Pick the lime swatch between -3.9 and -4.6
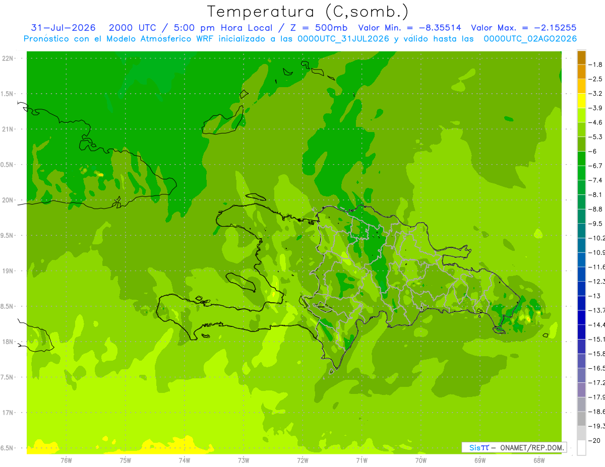605x467 pixels. pyautogui.click(x=581, y=115)
